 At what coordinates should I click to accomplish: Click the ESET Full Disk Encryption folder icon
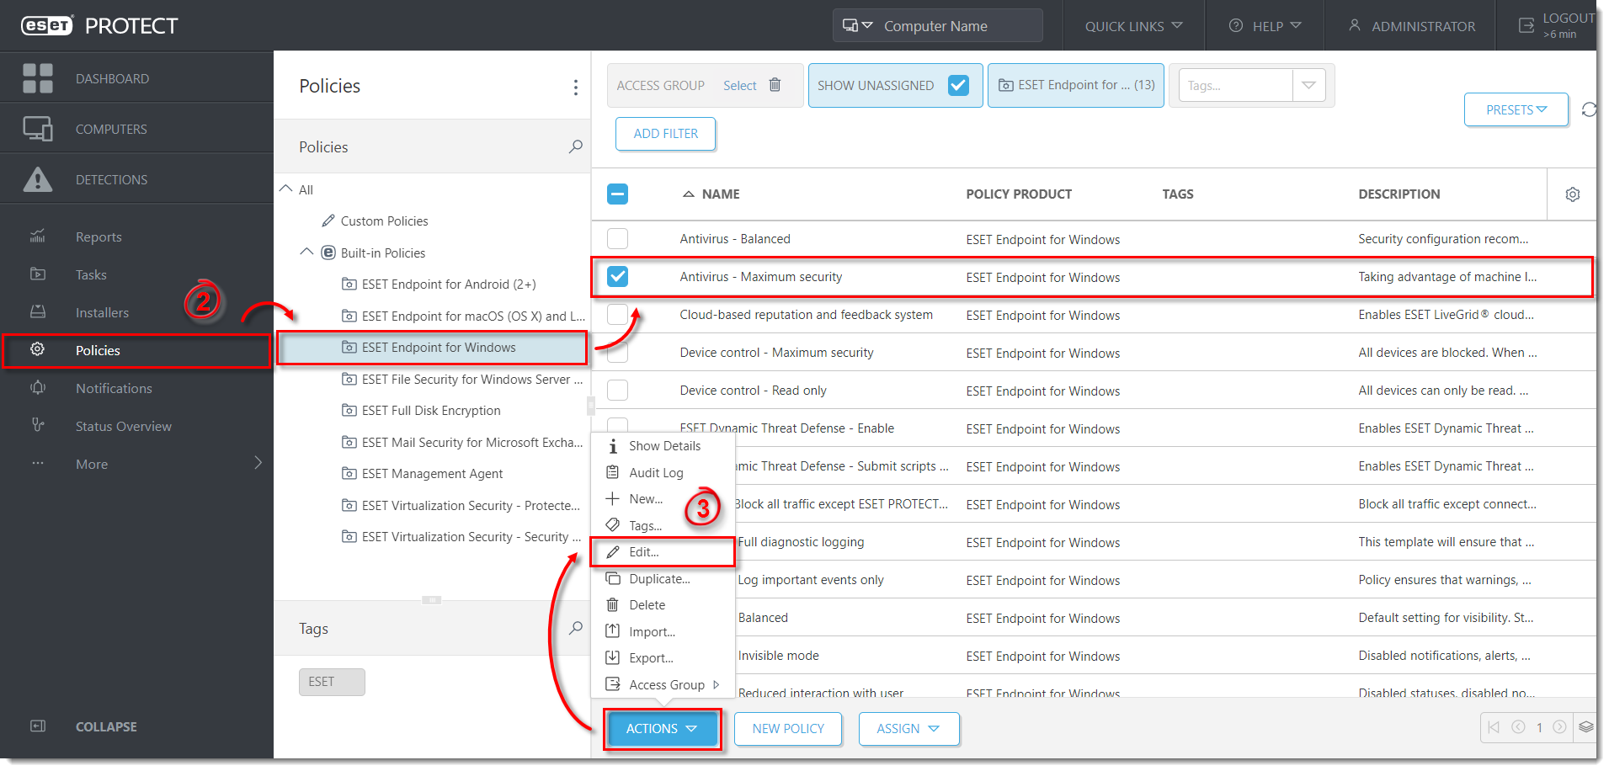point(349,411)
